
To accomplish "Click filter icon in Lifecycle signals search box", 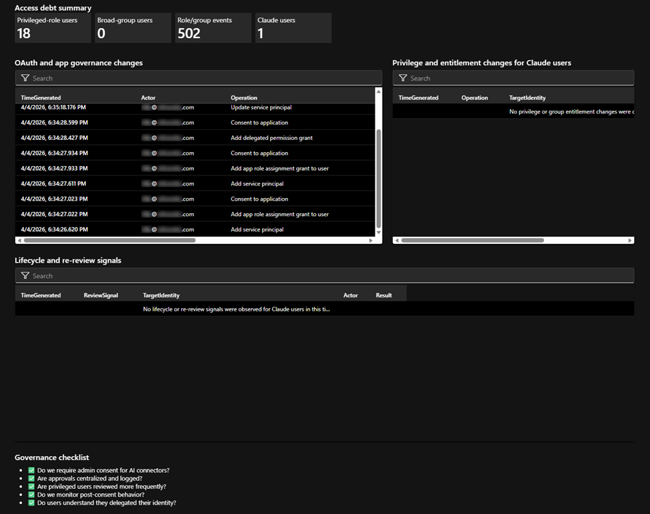I will (x=25, y=275).
